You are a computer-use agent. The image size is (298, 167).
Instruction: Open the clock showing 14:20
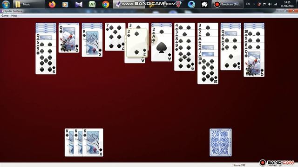(x=287, y=4)
